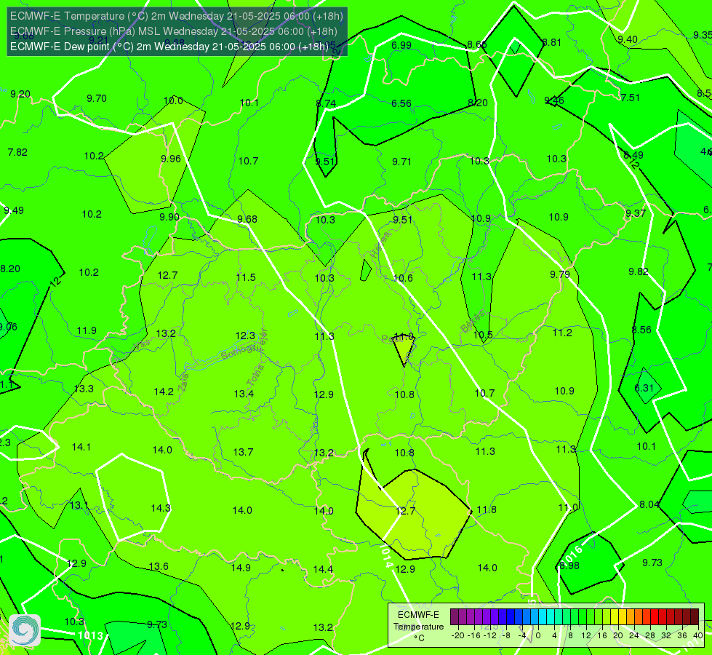Click the 6.99 temperature value
Image resolution: width=712 pixels, height=655 pixels.
[x=401, y=45]
